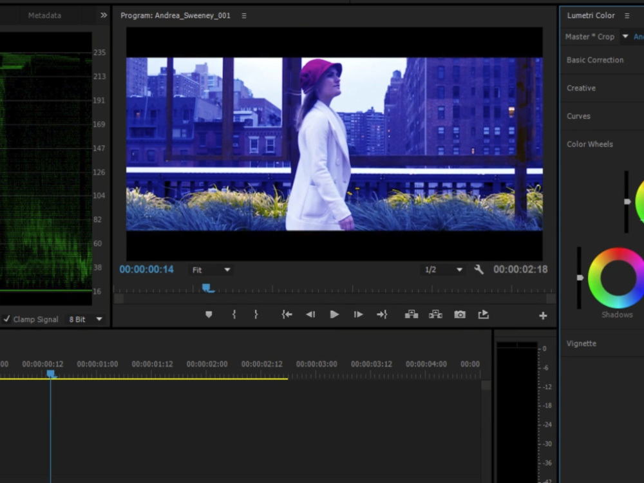Screen dimensions: 644x483
Task: Click the Extract button icon
Action: point(435,315)
